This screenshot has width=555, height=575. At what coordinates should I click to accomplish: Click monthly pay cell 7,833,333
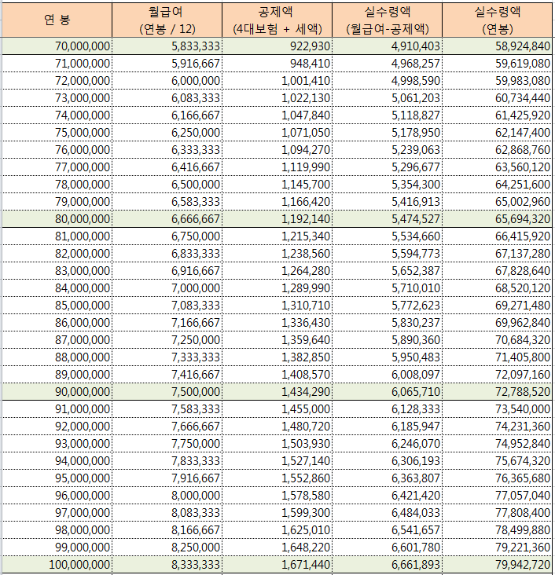tap(167, 460)
